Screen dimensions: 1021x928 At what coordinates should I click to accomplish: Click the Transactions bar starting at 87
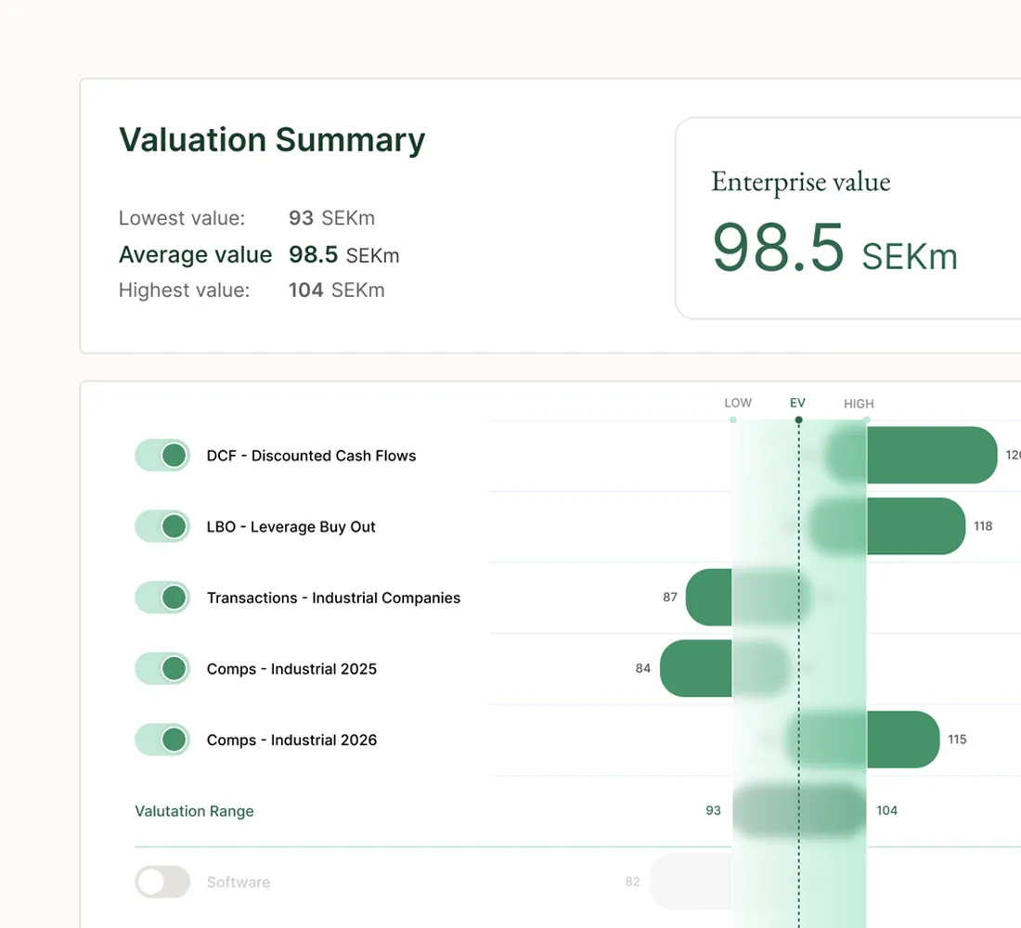click(x=749, y=598)
